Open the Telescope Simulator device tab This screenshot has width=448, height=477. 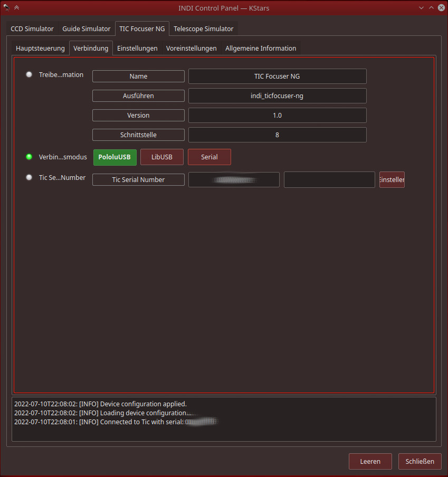(203, 28)
